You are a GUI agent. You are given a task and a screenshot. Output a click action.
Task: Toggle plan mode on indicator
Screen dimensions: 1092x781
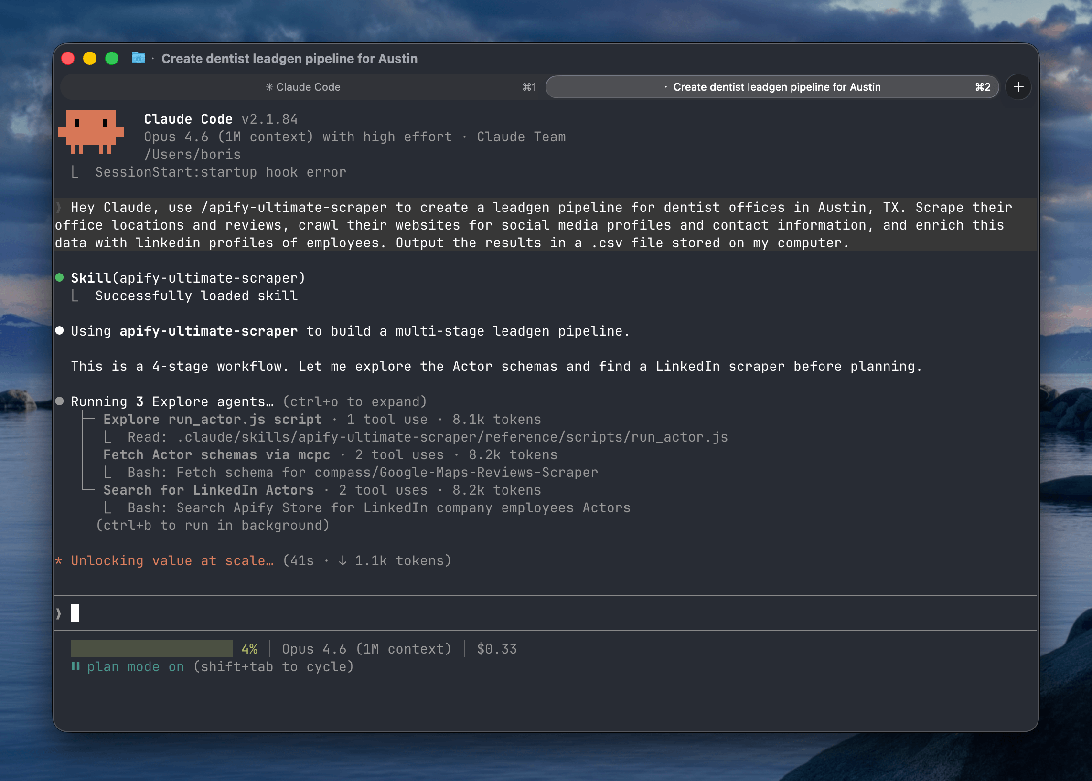(x=135, y=666)
